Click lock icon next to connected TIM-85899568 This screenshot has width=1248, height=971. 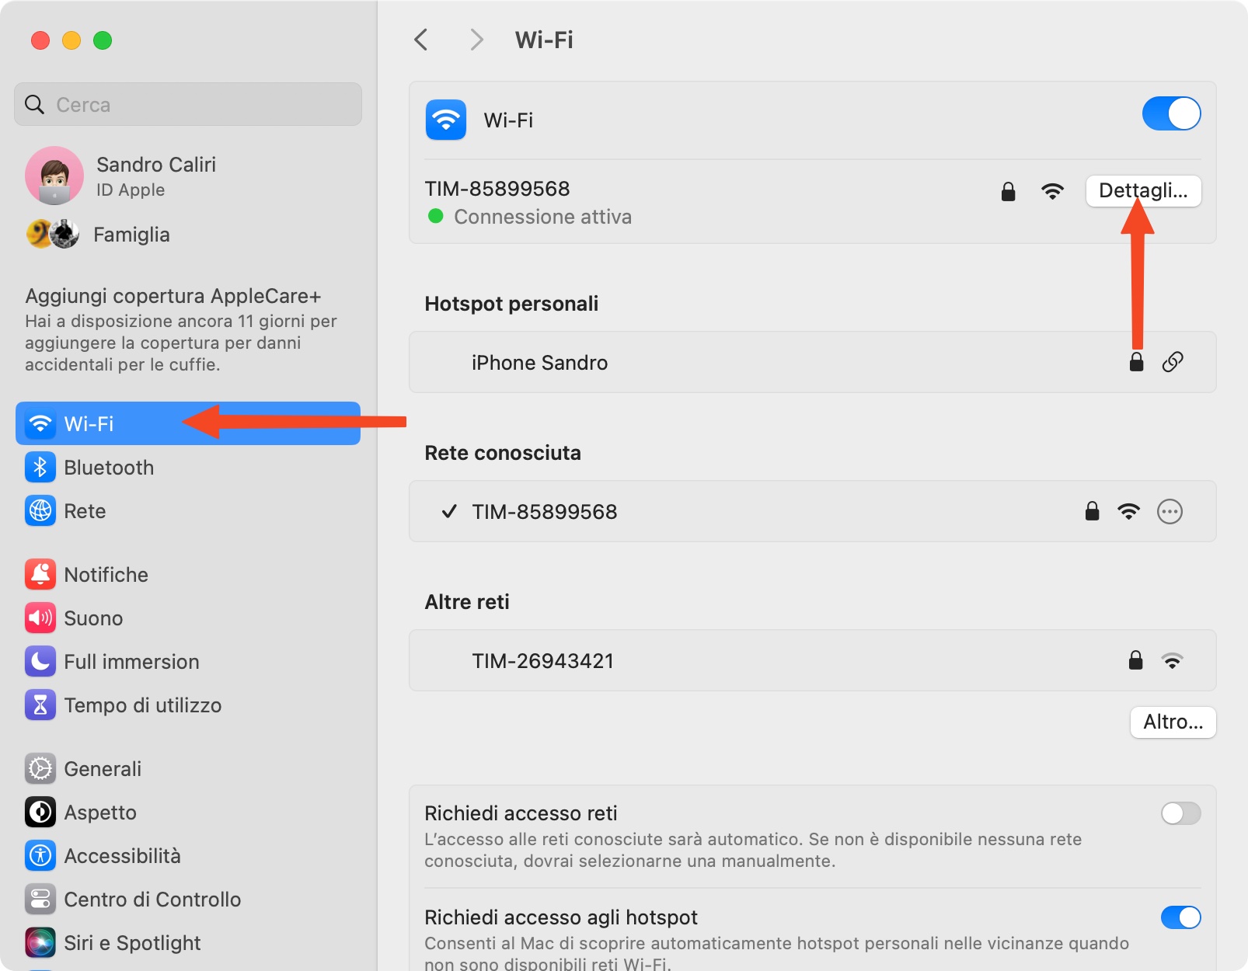click(x=1008, y=191)
